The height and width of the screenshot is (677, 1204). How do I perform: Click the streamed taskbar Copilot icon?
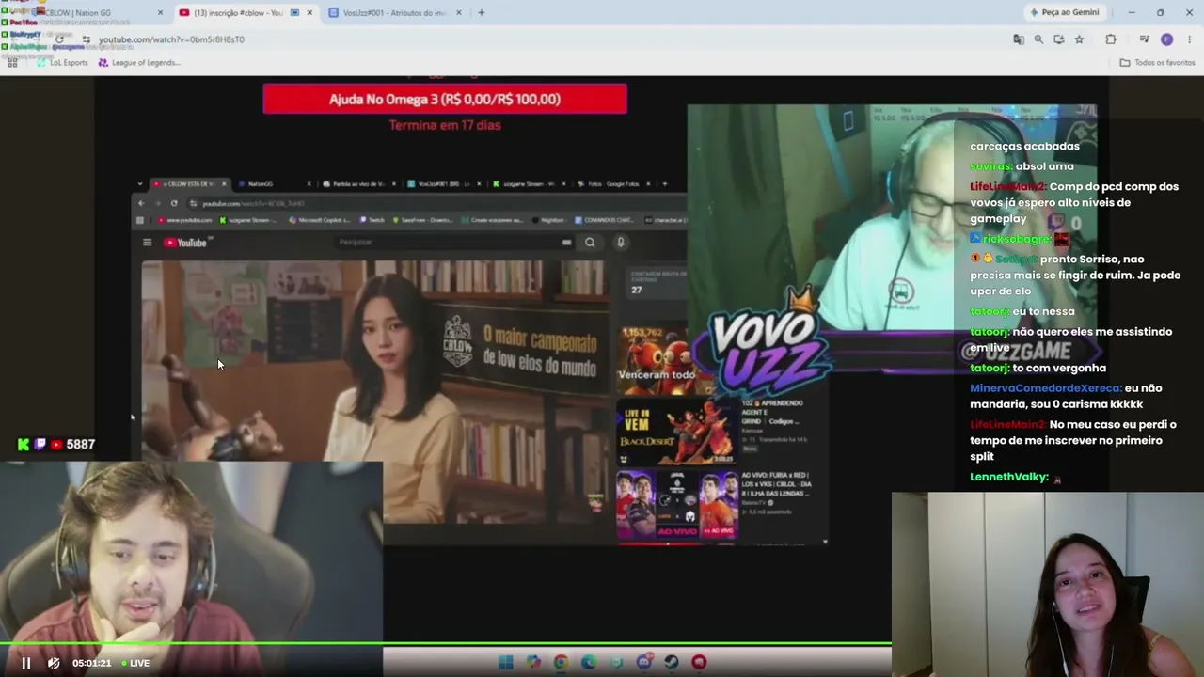(533, 662)
